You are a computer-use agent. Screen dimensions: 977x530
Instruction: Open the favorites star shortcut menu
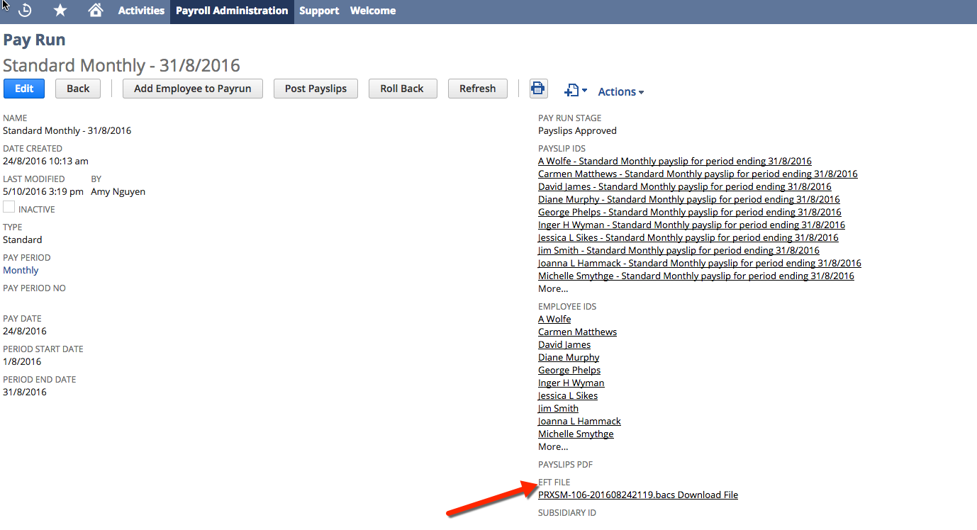point(60,11)
